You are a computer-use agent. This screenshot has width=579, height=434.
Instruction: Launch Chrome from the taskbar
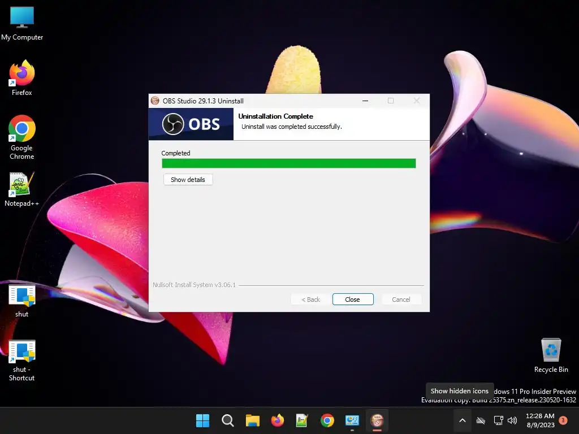[327, 420]
